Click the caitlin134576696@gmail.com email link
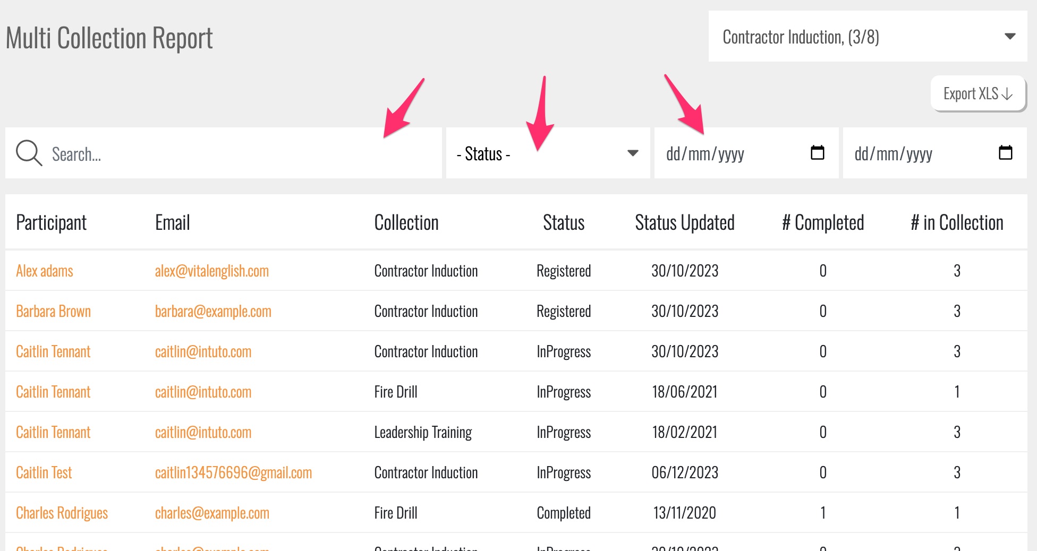This screenshot has height=551, width=1037. click(x=233, y=473)
